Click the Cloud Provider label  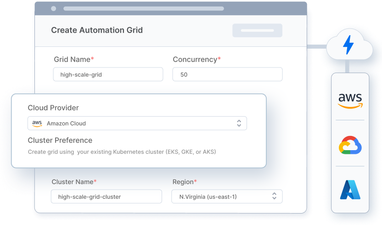53,108
